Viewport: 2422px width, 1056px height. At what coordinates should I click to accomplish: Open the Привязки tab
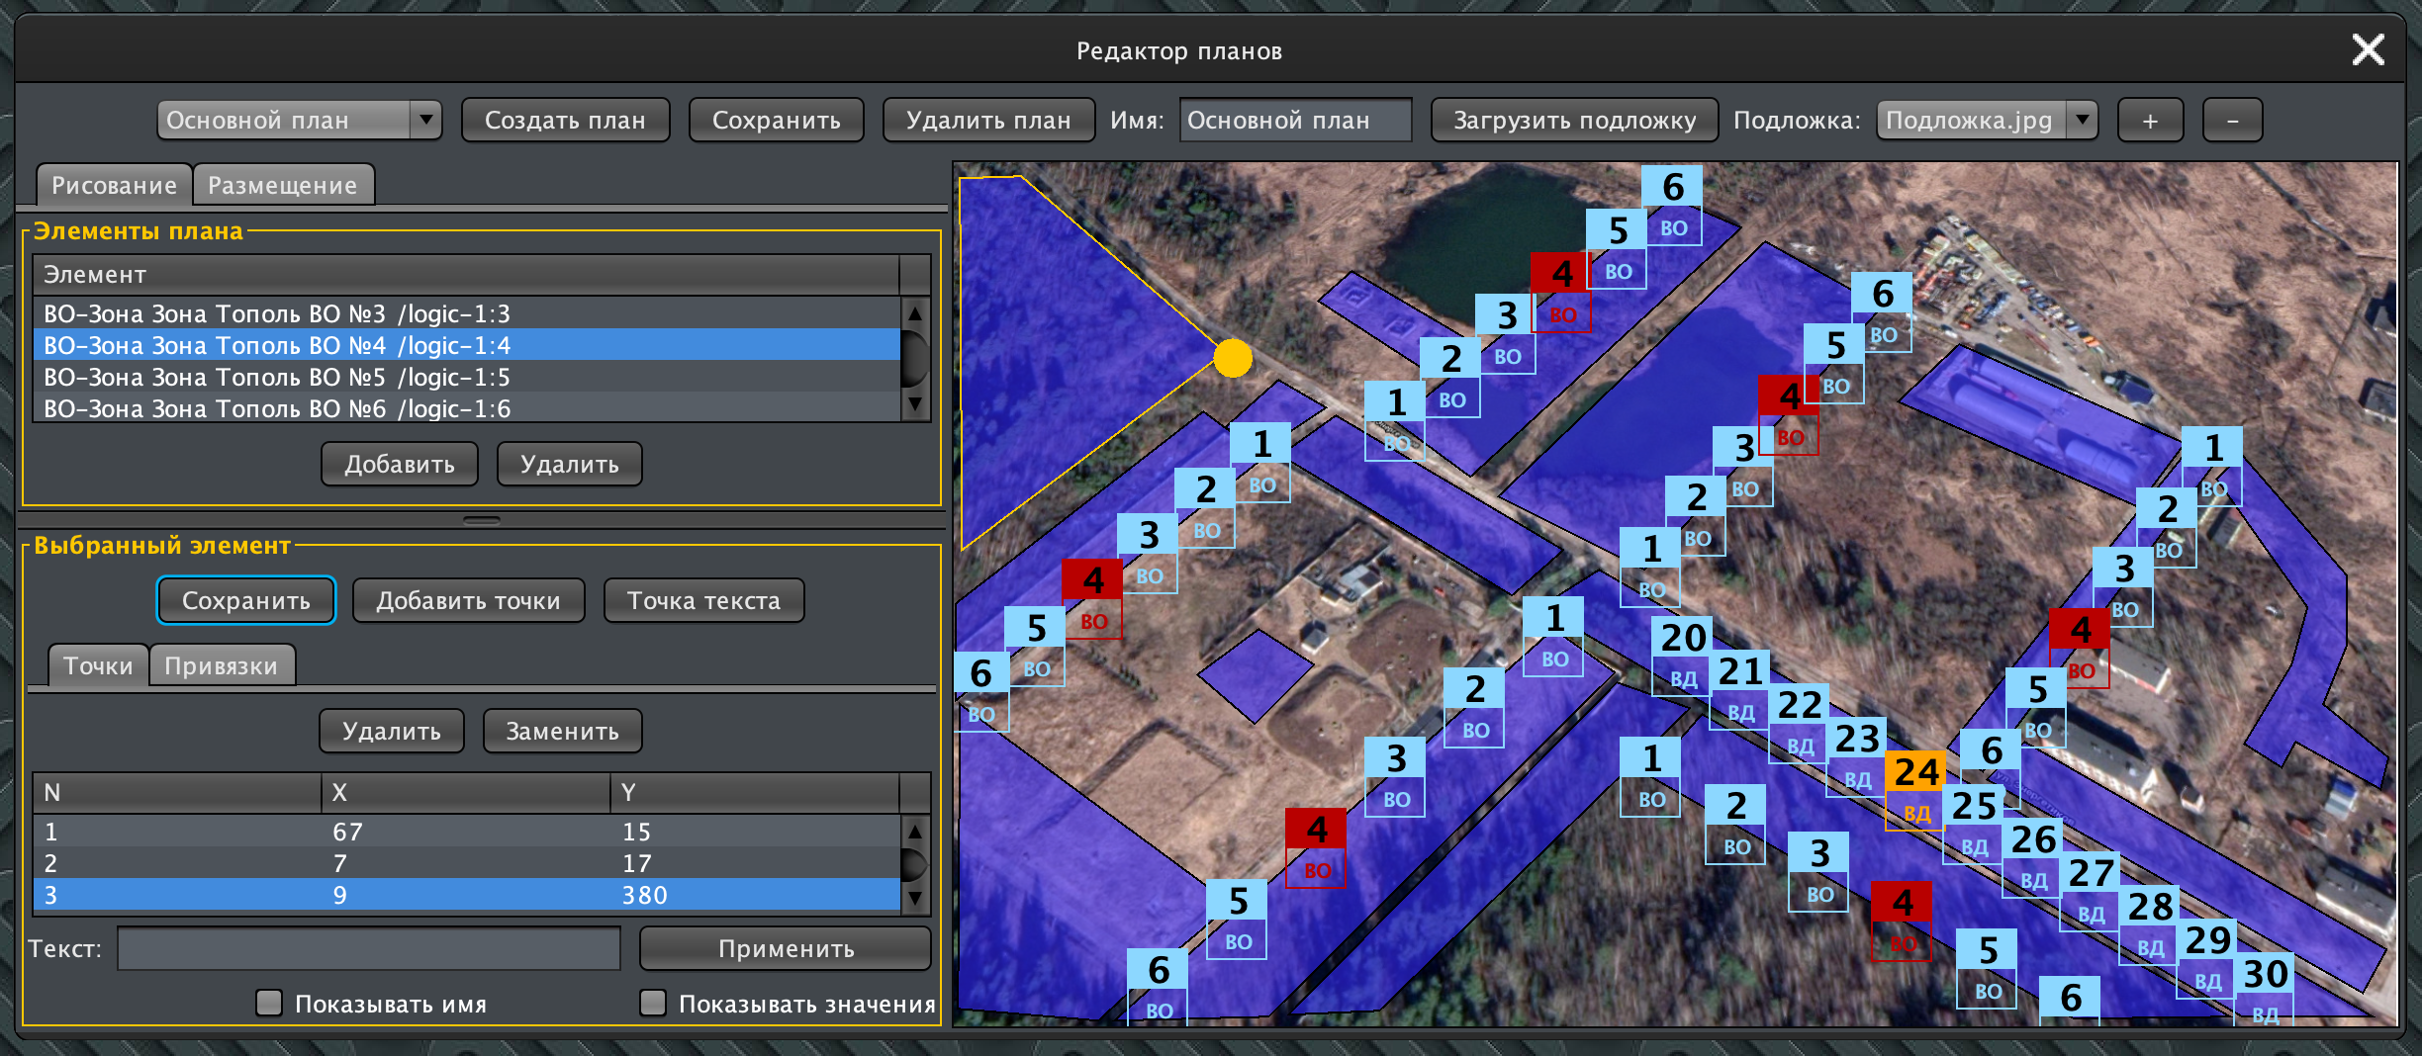coord(221,666)
